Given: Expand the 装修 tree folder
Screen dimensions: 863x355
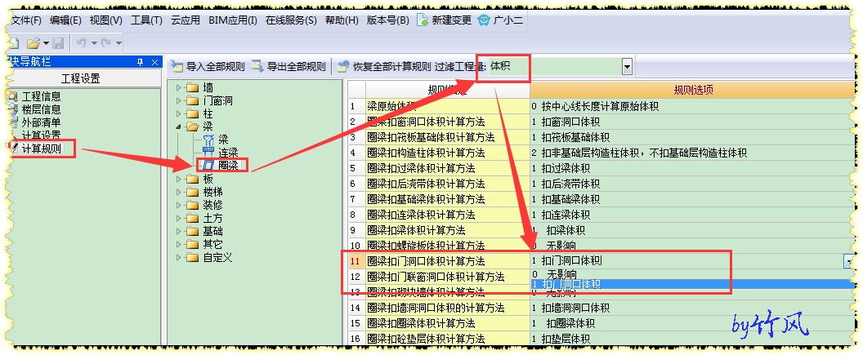Looking at the screenshot, I should click(178, 206).
